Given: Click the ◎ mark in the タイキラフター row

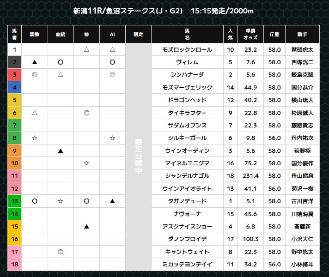Looking at the screenshot, I should pyautogui.click(x=86, y=113).
